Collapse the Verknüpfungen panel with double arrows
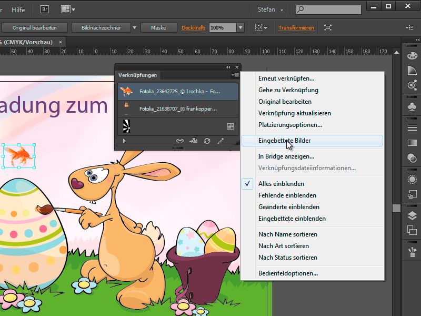 click(228, 67)
